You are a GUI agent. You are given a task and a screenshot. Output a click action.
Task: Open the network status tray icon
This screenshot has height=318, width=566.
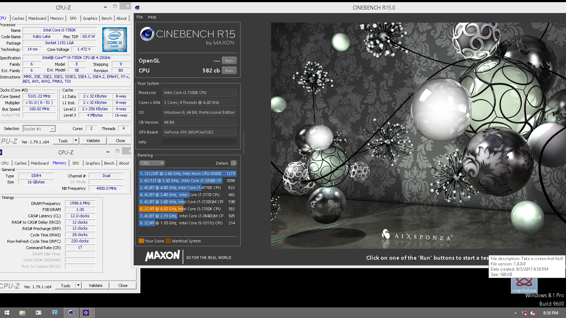(524, 313)
